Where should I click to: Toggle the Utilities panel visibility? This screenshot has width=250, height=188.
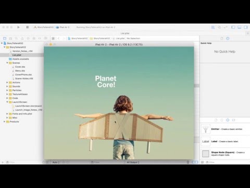pyautogui.click(x=246, y=27)
